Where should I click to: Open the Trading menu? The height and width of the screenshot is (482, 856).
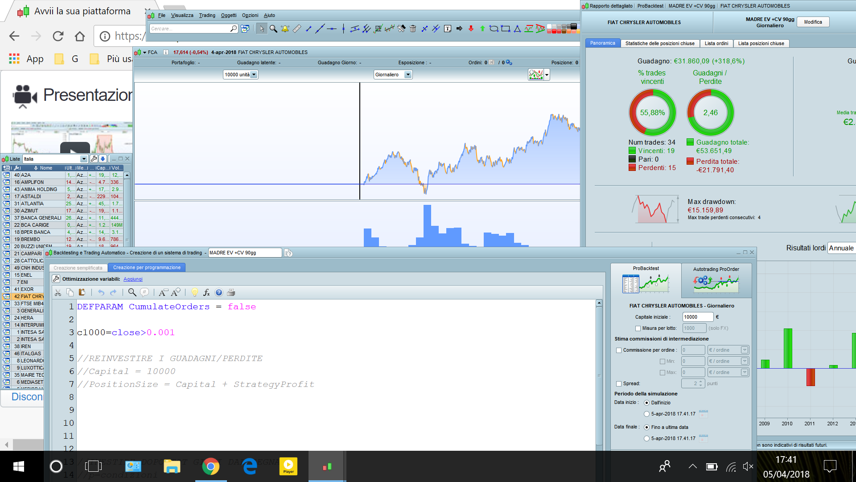207,15
